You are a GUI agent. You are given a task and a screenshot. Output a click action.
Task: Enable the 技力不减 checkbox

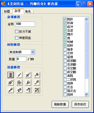click(x=17, y=32)
